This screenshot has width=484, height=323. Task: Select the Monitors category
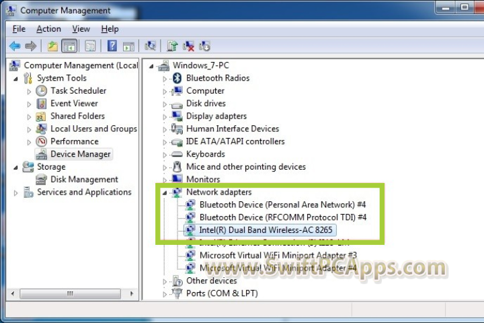(x=203, y=179)
